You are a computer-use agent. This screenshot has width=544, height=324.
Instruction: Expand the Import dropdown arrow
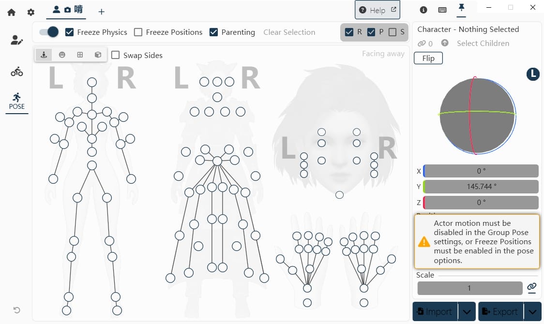click(467, 312)
